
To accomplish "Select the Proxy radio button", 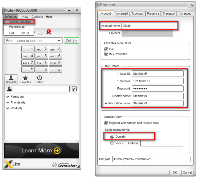I will (112, 143).
